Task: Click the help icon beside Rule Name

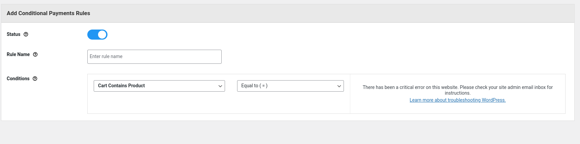Action: pyautogui.click(x=35, y=54)
